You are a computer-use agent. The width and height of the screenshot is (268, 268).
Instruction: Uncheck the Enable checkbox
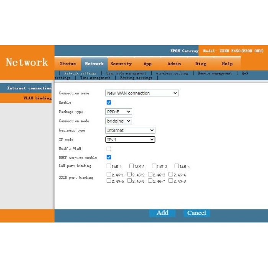pyautogui.click(x=109, y=103)
